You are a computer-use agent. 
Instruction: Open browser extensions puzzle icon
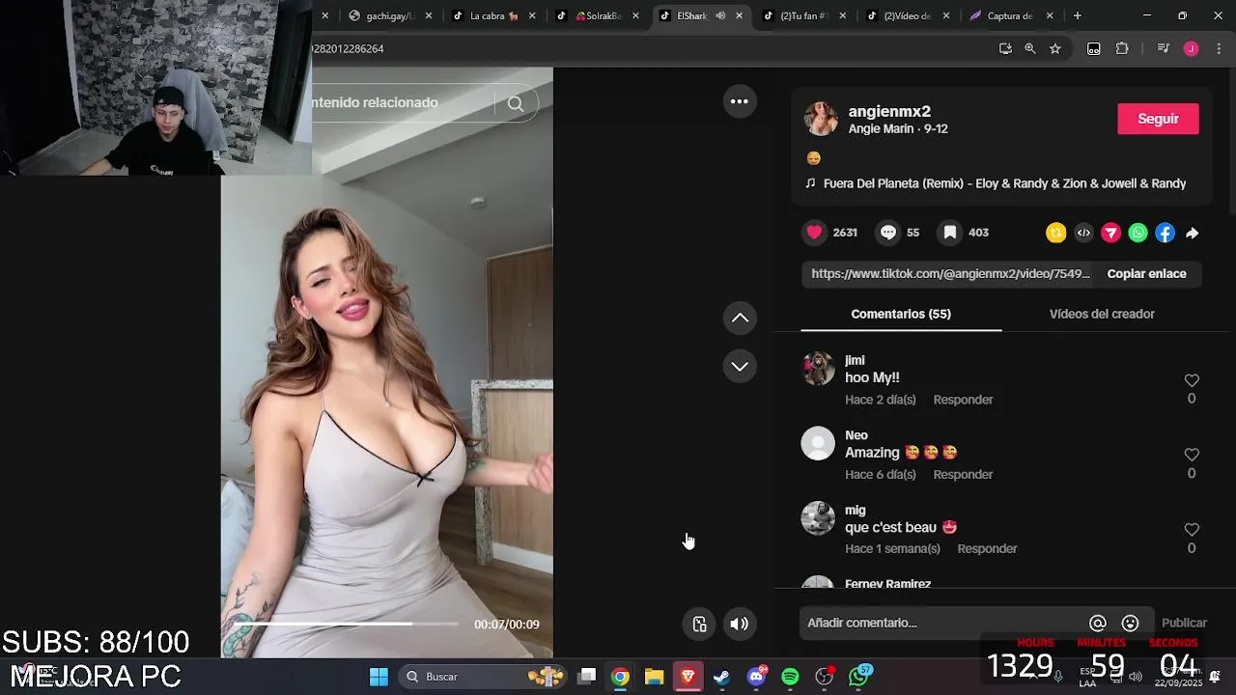pos(1122,48)
